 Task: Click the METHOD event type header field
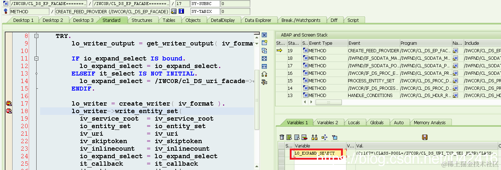coord(29,11)
